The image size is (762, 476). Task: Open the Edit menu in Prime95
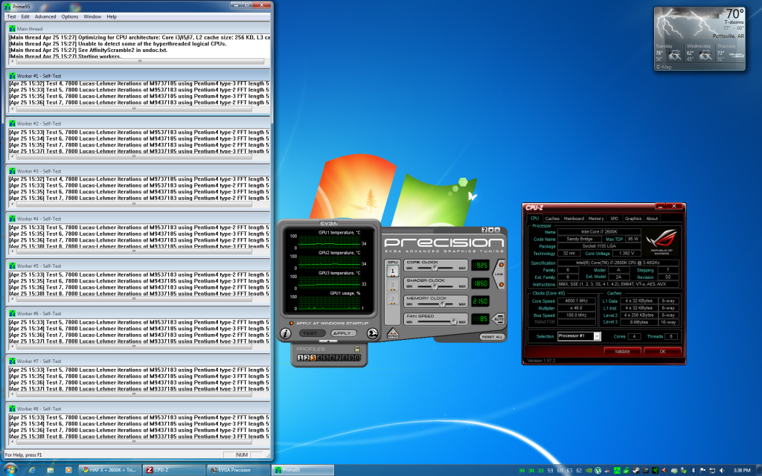coord(25,16)
